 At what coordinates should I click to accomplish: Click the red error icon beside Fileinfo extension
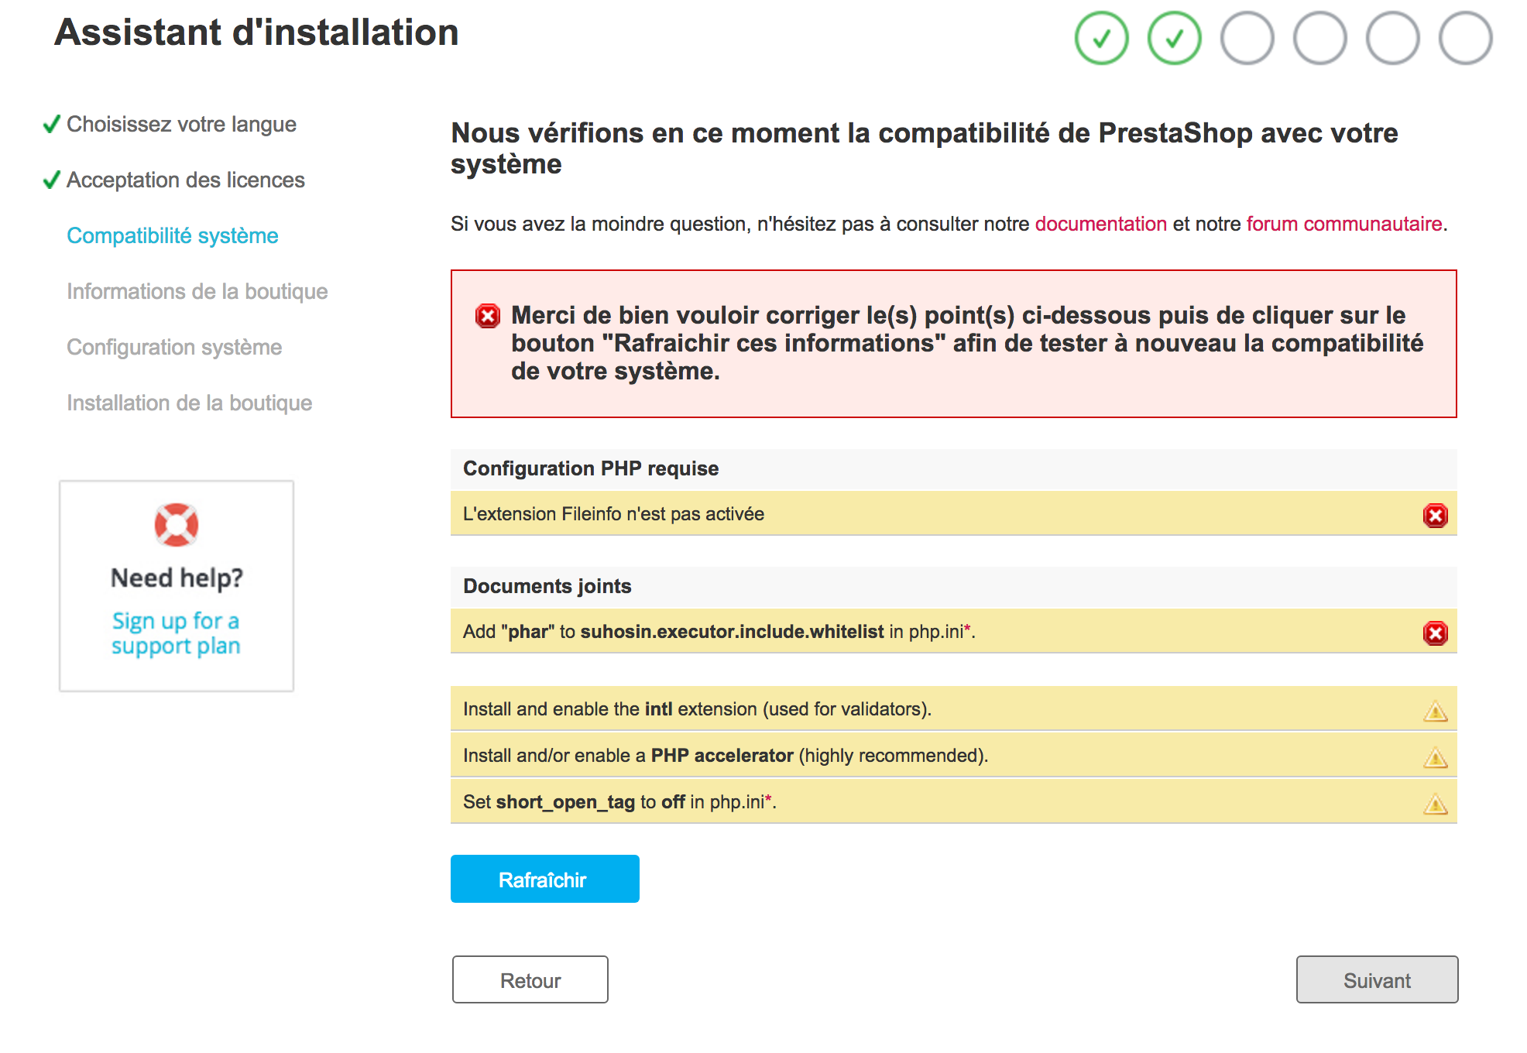pos(1435,516)
